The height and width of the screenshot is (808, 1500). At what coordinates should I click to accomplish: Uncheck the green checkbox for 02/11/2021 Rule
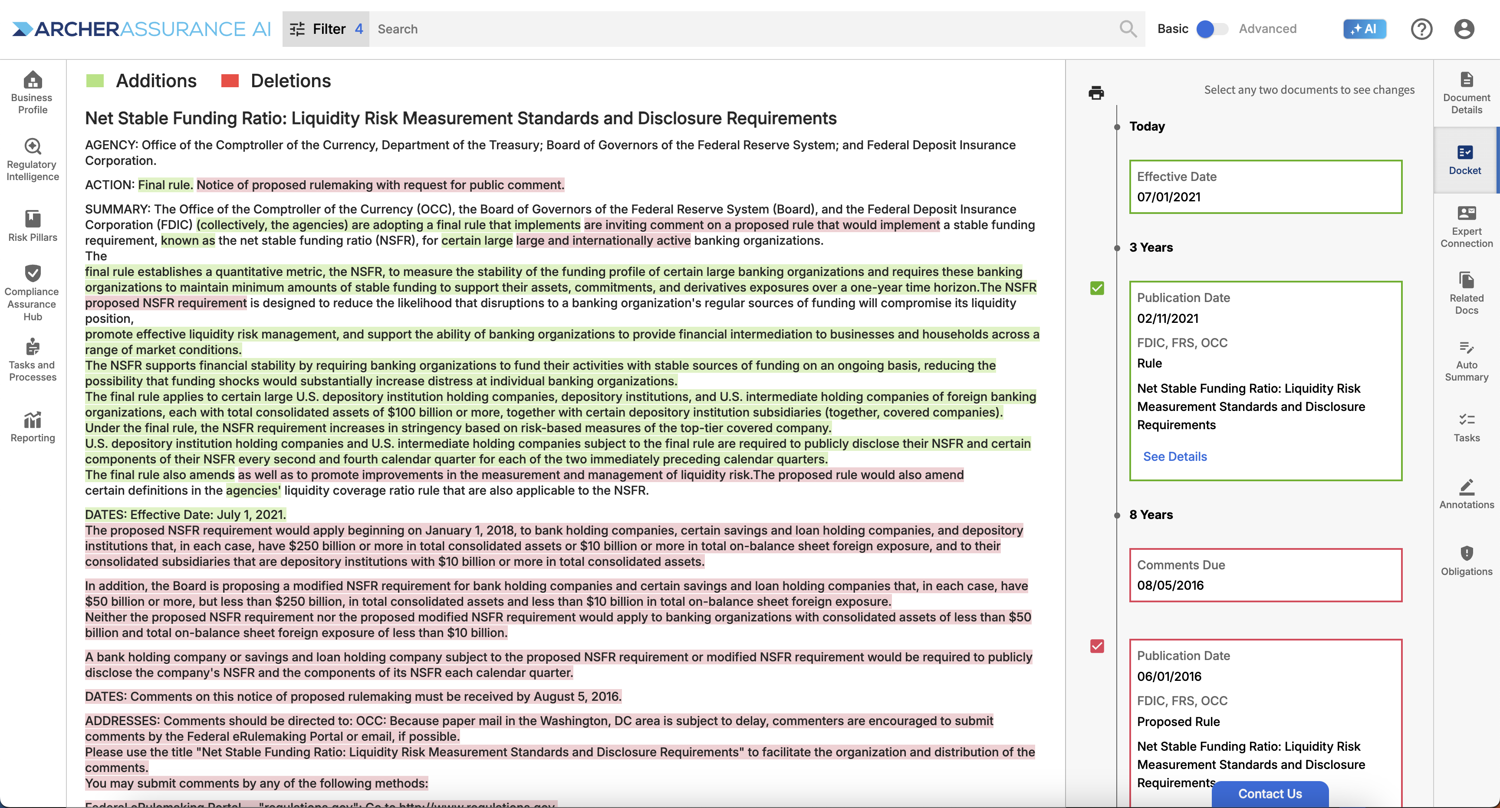pos(1097,288)
